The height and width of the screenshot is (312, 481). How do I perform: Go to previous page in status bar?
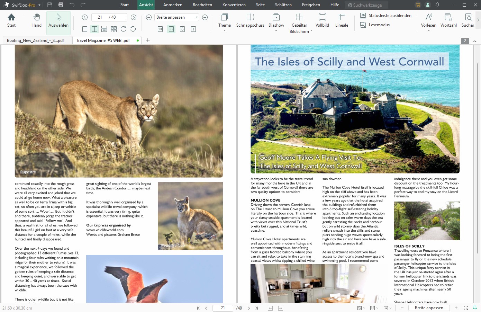(x=206, y=308)
